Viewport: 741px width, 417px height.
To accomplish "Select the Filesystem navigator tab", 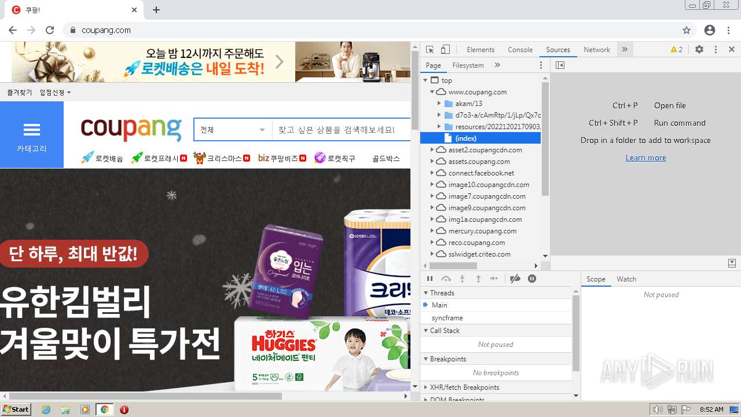I will [x=468, y=65].
